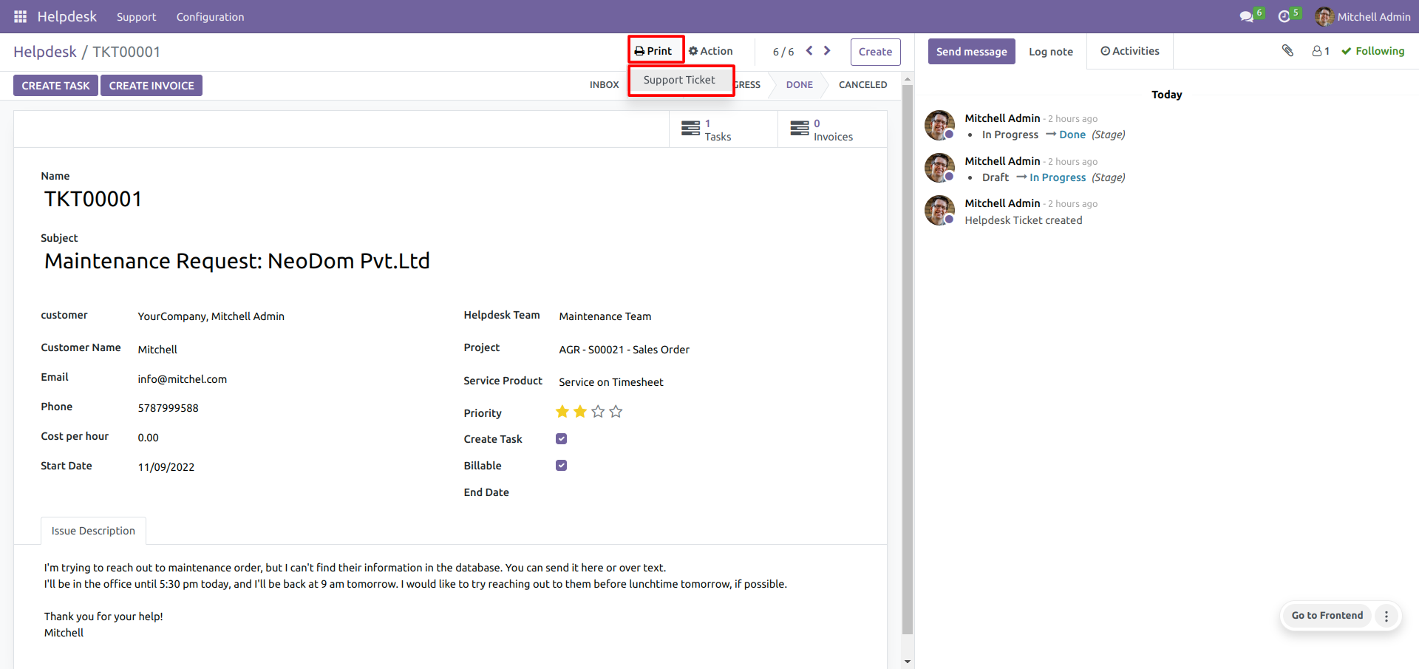This screenshot has width=1419, height=669.
Task: Open the Print dropdown
Action: pyautogui.click(x=655, y=51)
